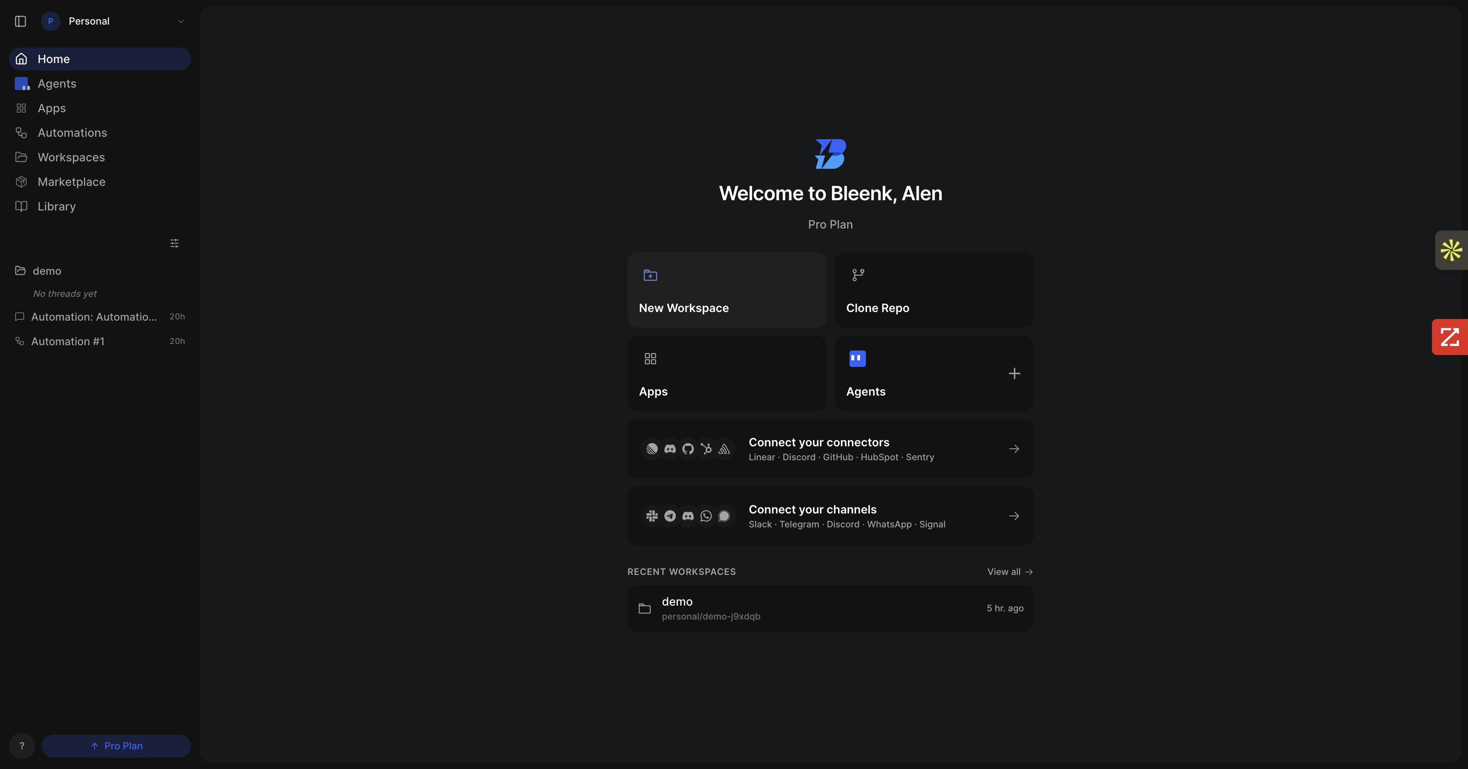Viewport: 1468px width, 769px height.
Task: Open the Apps card
Action: pos(727,373)
